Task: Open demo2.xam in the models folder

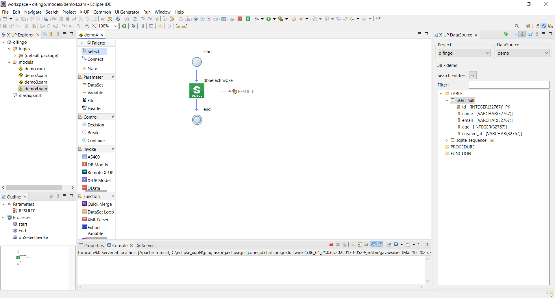Action: point(36,76)
